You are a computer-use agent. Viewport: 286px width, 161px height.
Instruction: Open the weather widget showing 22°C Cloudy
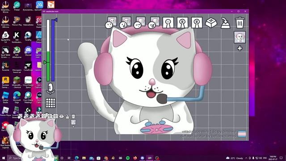coord(234,158)
